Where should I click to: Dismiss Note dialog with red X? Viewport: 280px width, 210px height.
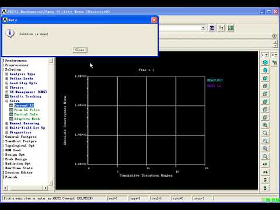(x=154, y=20)
